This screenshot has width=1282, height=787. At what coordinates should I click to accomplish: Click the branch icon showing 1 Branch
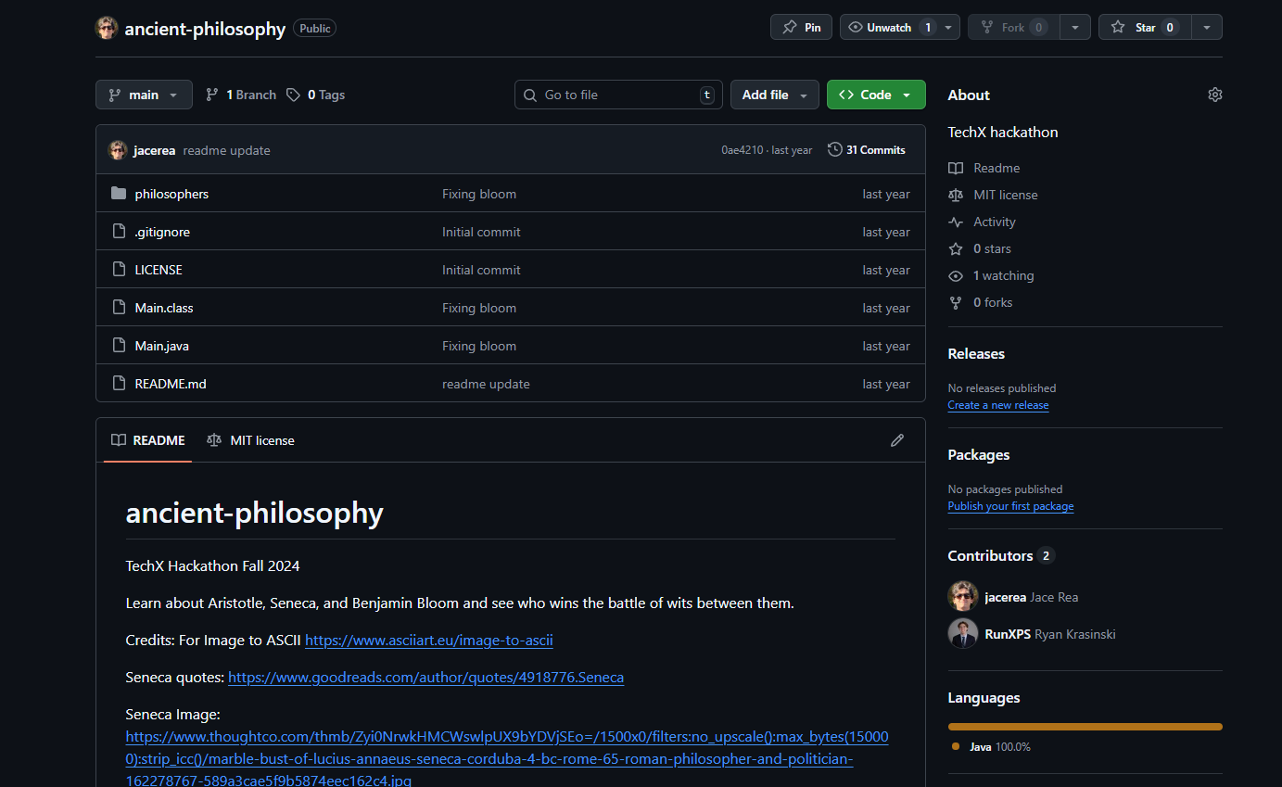click(x=212, y=95)
